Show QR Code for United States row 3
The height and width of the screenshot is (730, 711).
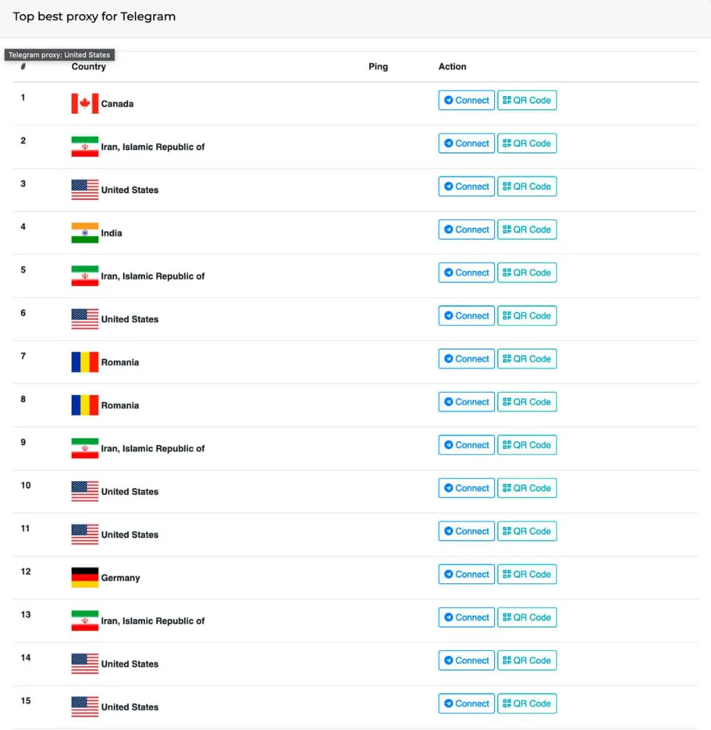(527, 186)
